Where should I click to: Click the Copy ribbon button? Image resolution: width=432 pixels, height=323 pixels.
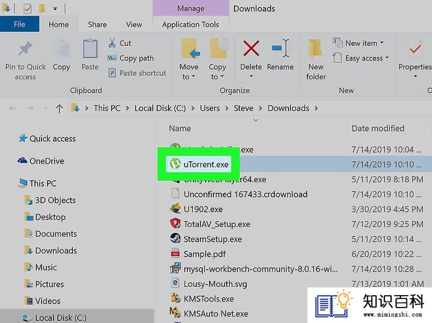point(62,55)
